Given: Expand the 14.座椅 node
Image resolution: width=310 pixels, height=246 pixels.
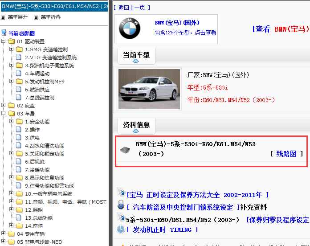Looking at the screenshot, I should click(x=11, y=225).
